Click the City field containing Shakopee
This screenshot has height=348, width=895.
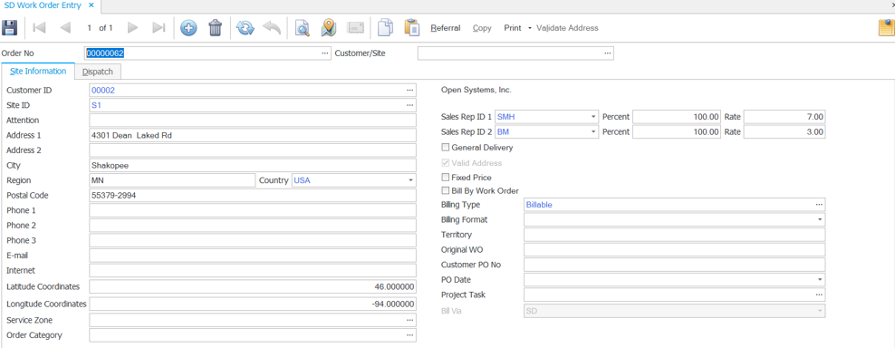click(253, 165)
